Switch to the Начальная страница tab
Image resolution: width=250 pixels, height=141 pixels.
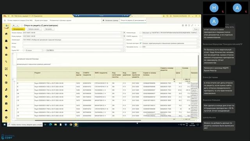click(110, 20)
